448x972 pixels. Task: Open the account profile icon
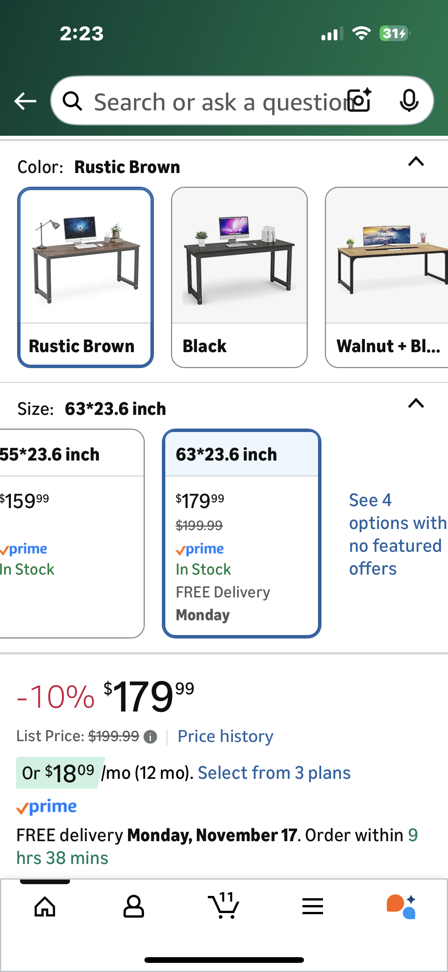[x=134, y=907]
